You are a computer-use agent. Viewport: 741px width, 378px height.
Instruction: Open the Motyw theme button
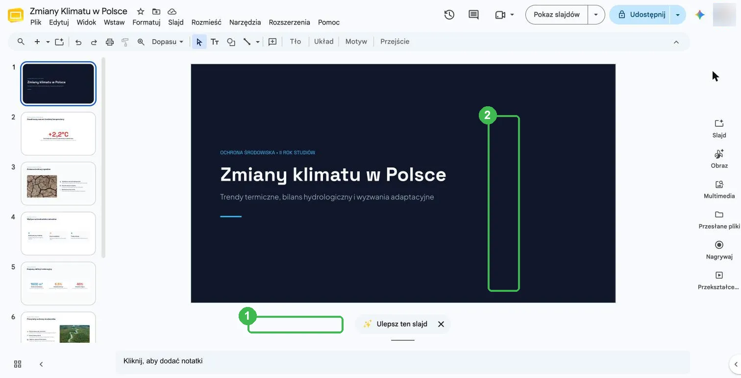[x=356, y=42]
